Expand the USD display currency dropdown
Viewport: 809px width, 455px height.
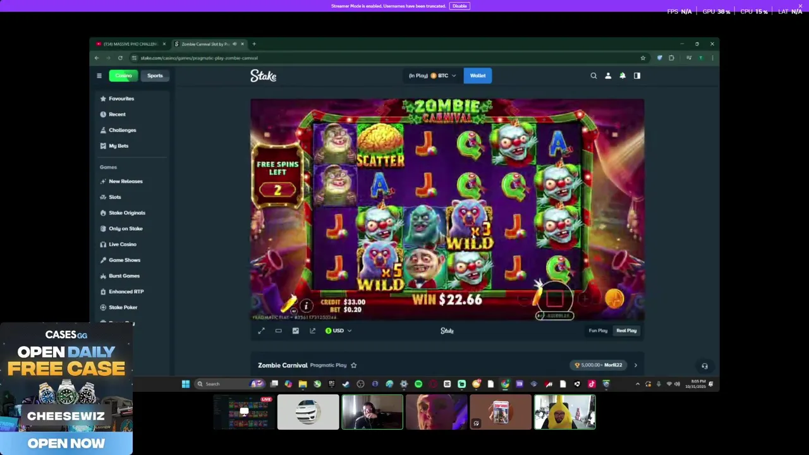338,331
